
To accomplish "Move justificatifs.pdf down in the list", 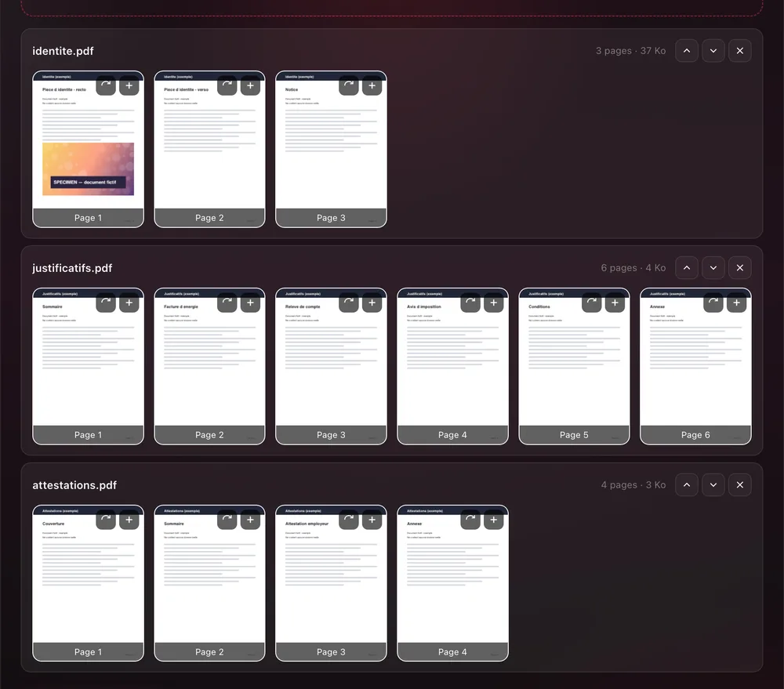I will pos(713,267).
